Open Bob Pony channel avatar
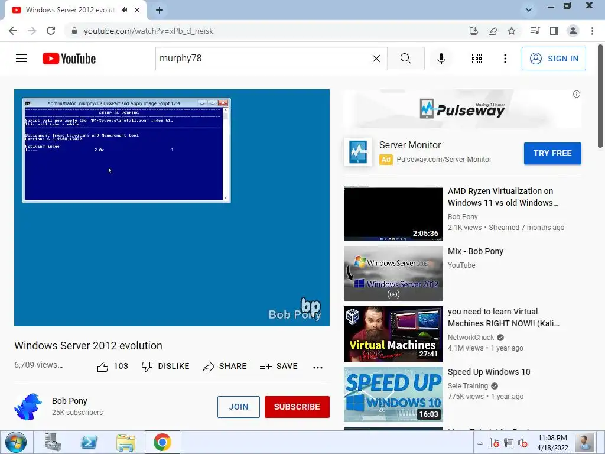Viewport: 605px width, 454px height. click(28, 407)
